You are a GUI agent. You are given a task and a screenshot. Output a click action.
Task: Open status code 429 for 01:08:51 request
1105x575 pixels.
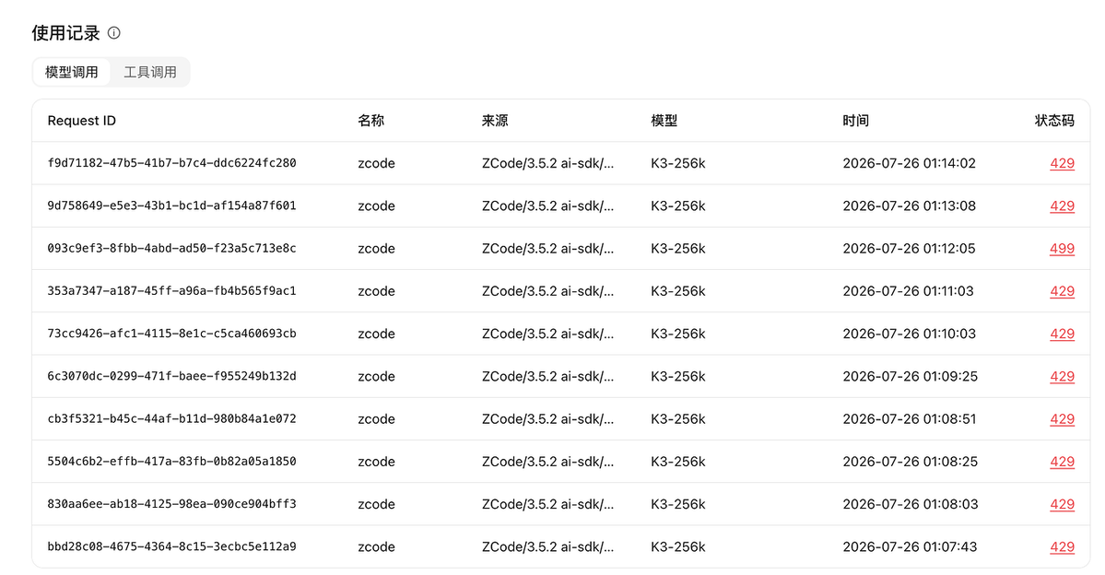1062,419
